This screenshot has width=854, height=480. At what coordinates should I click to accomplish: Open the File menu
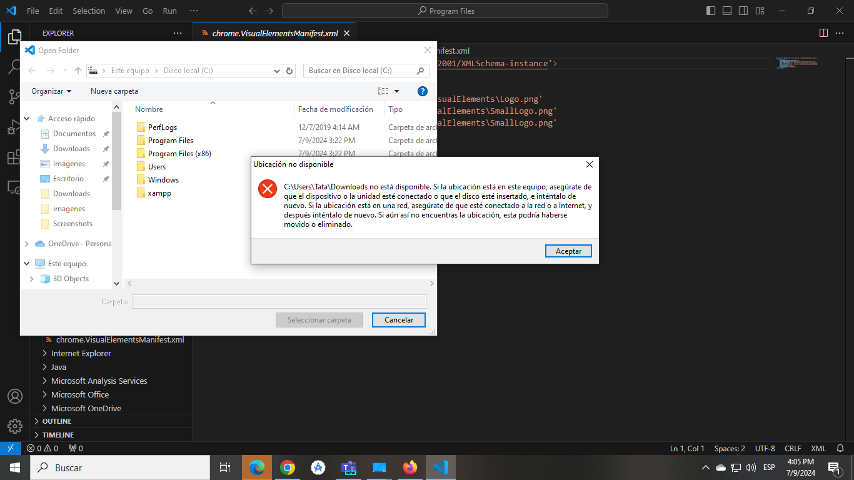[x=33, y=11]
